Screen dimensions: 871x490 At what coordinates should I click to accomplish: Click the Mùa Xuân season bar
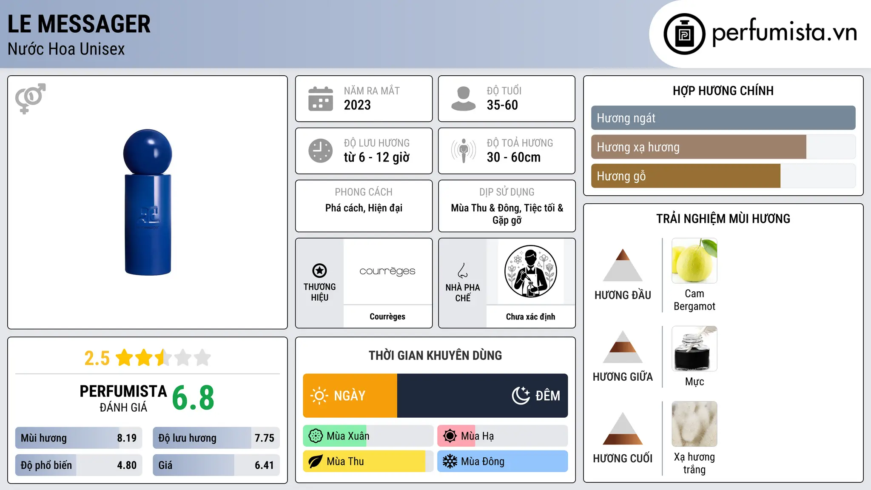(x=368, y=436)
